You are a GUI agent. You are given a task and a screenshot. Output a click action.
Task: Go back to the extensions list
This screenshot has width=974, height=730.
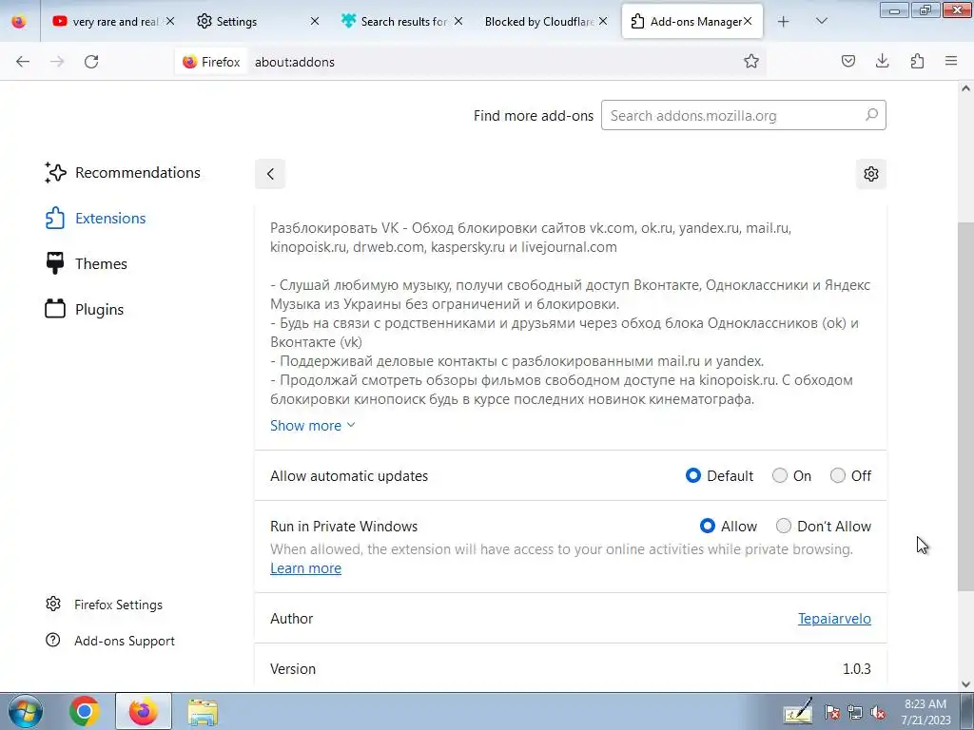pyautogui.click(x=270, y=174)
